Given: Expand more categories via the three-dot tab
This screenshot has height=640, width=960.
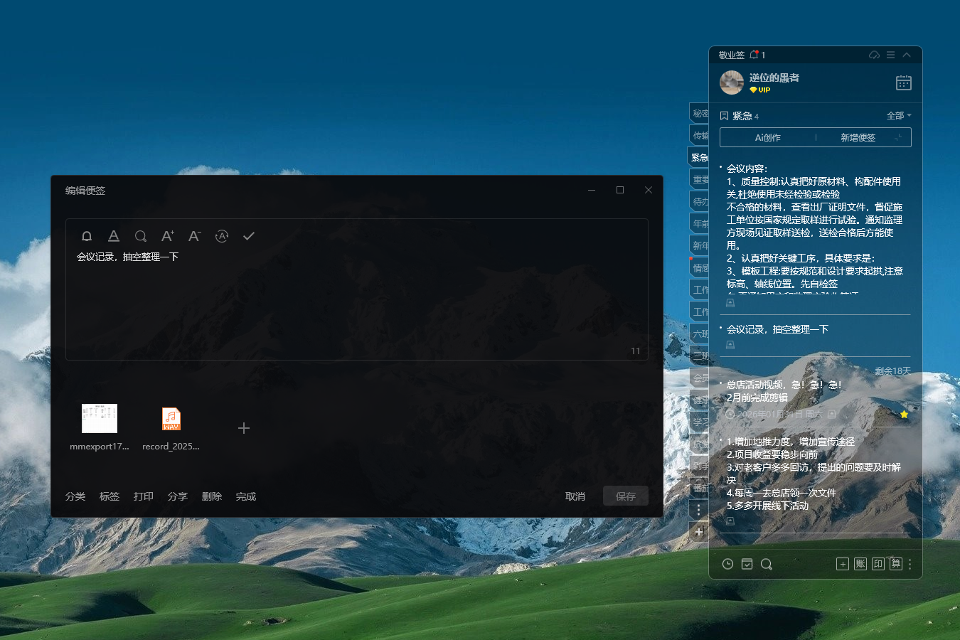Looking at the screenshot, I should pos(699,509).
